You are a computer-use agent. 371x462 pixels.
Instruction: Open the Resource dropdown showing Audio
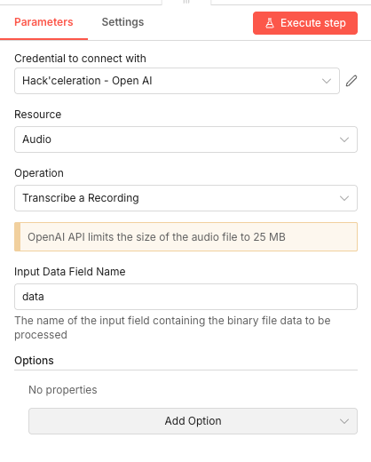(185, 139)
